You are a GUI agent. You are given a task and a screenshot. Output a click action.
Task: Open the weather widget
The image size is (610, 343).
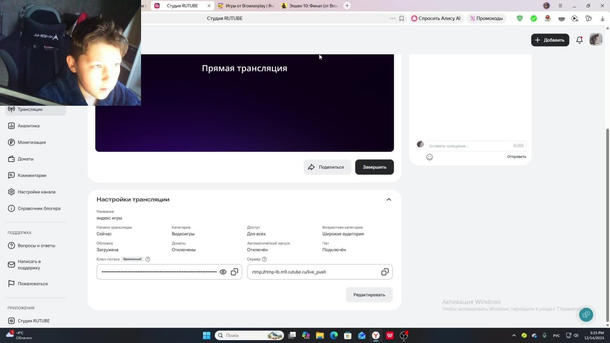click(x=19, y=335)
